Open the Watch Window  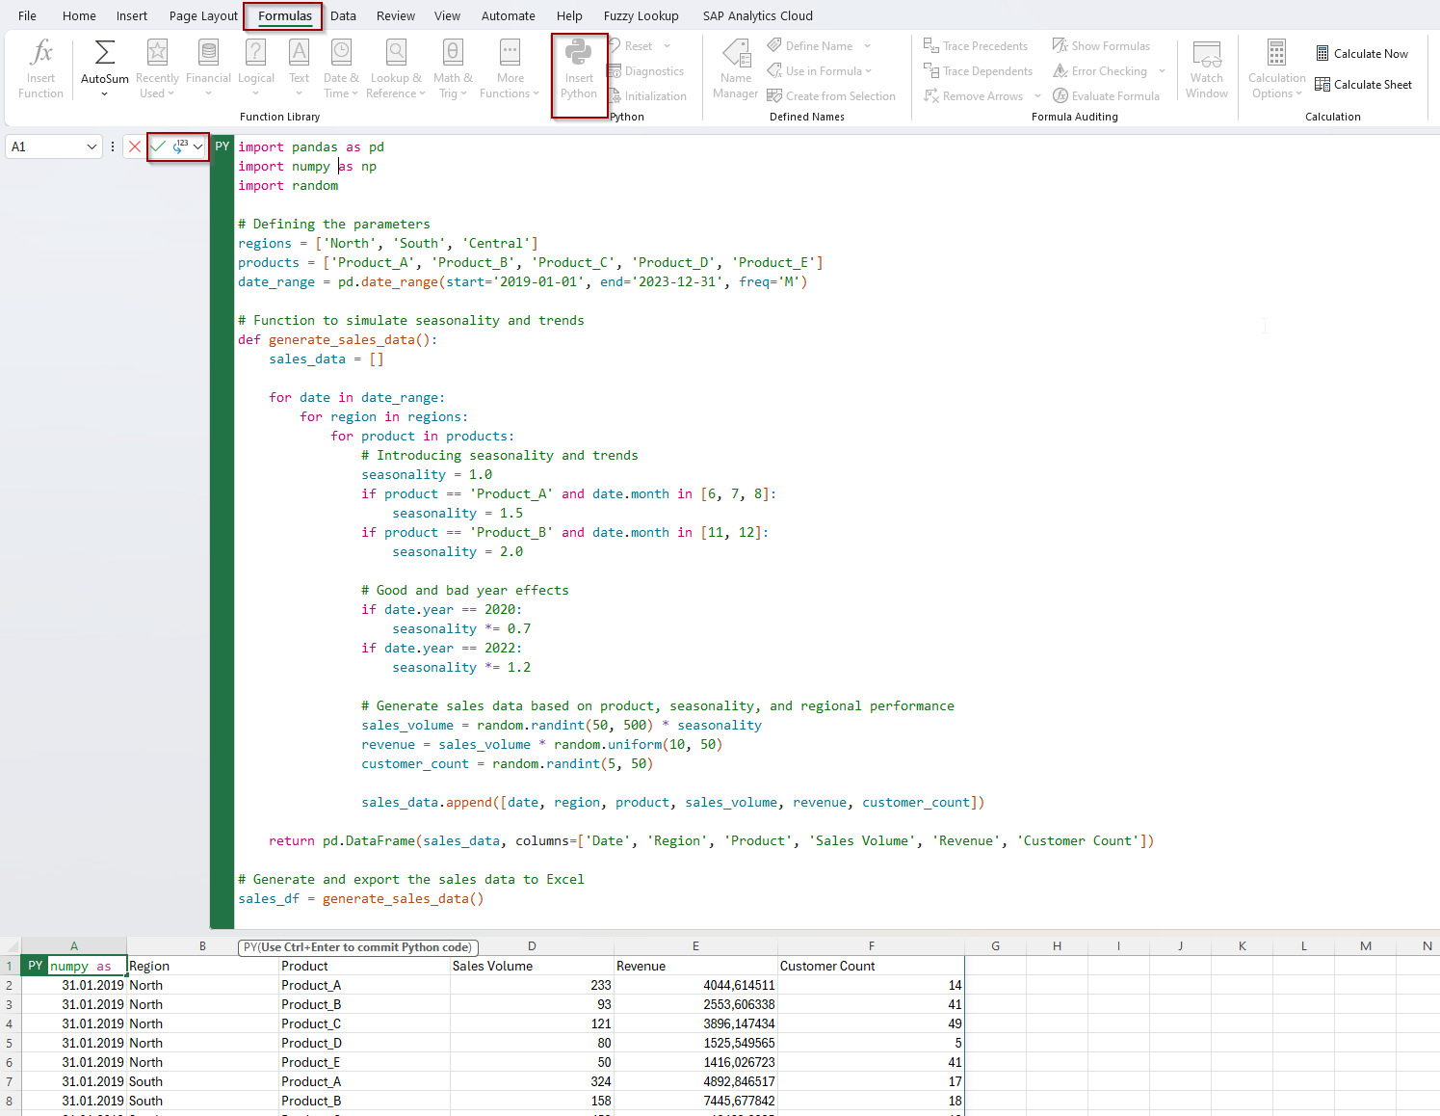[1206, 69]
